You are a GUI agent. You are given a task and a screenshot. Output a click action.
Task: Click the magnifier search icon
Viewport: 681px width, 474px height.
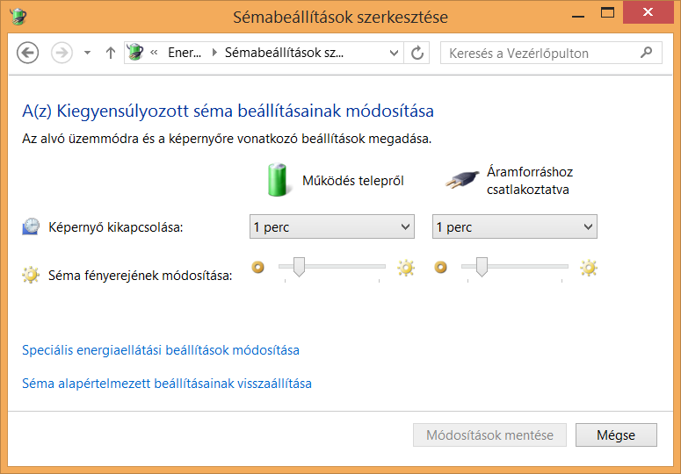pos(646,53)
